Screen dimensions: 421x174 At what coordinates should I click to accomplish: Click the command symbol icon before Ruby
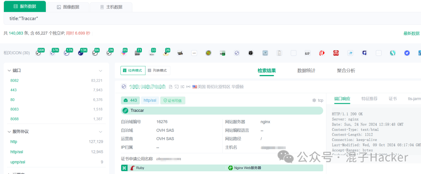[x=124, y=168]
